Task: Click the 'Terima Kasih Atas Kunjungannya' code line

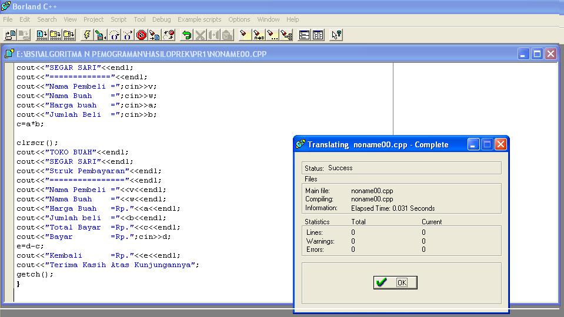Action: coord(108,265)
